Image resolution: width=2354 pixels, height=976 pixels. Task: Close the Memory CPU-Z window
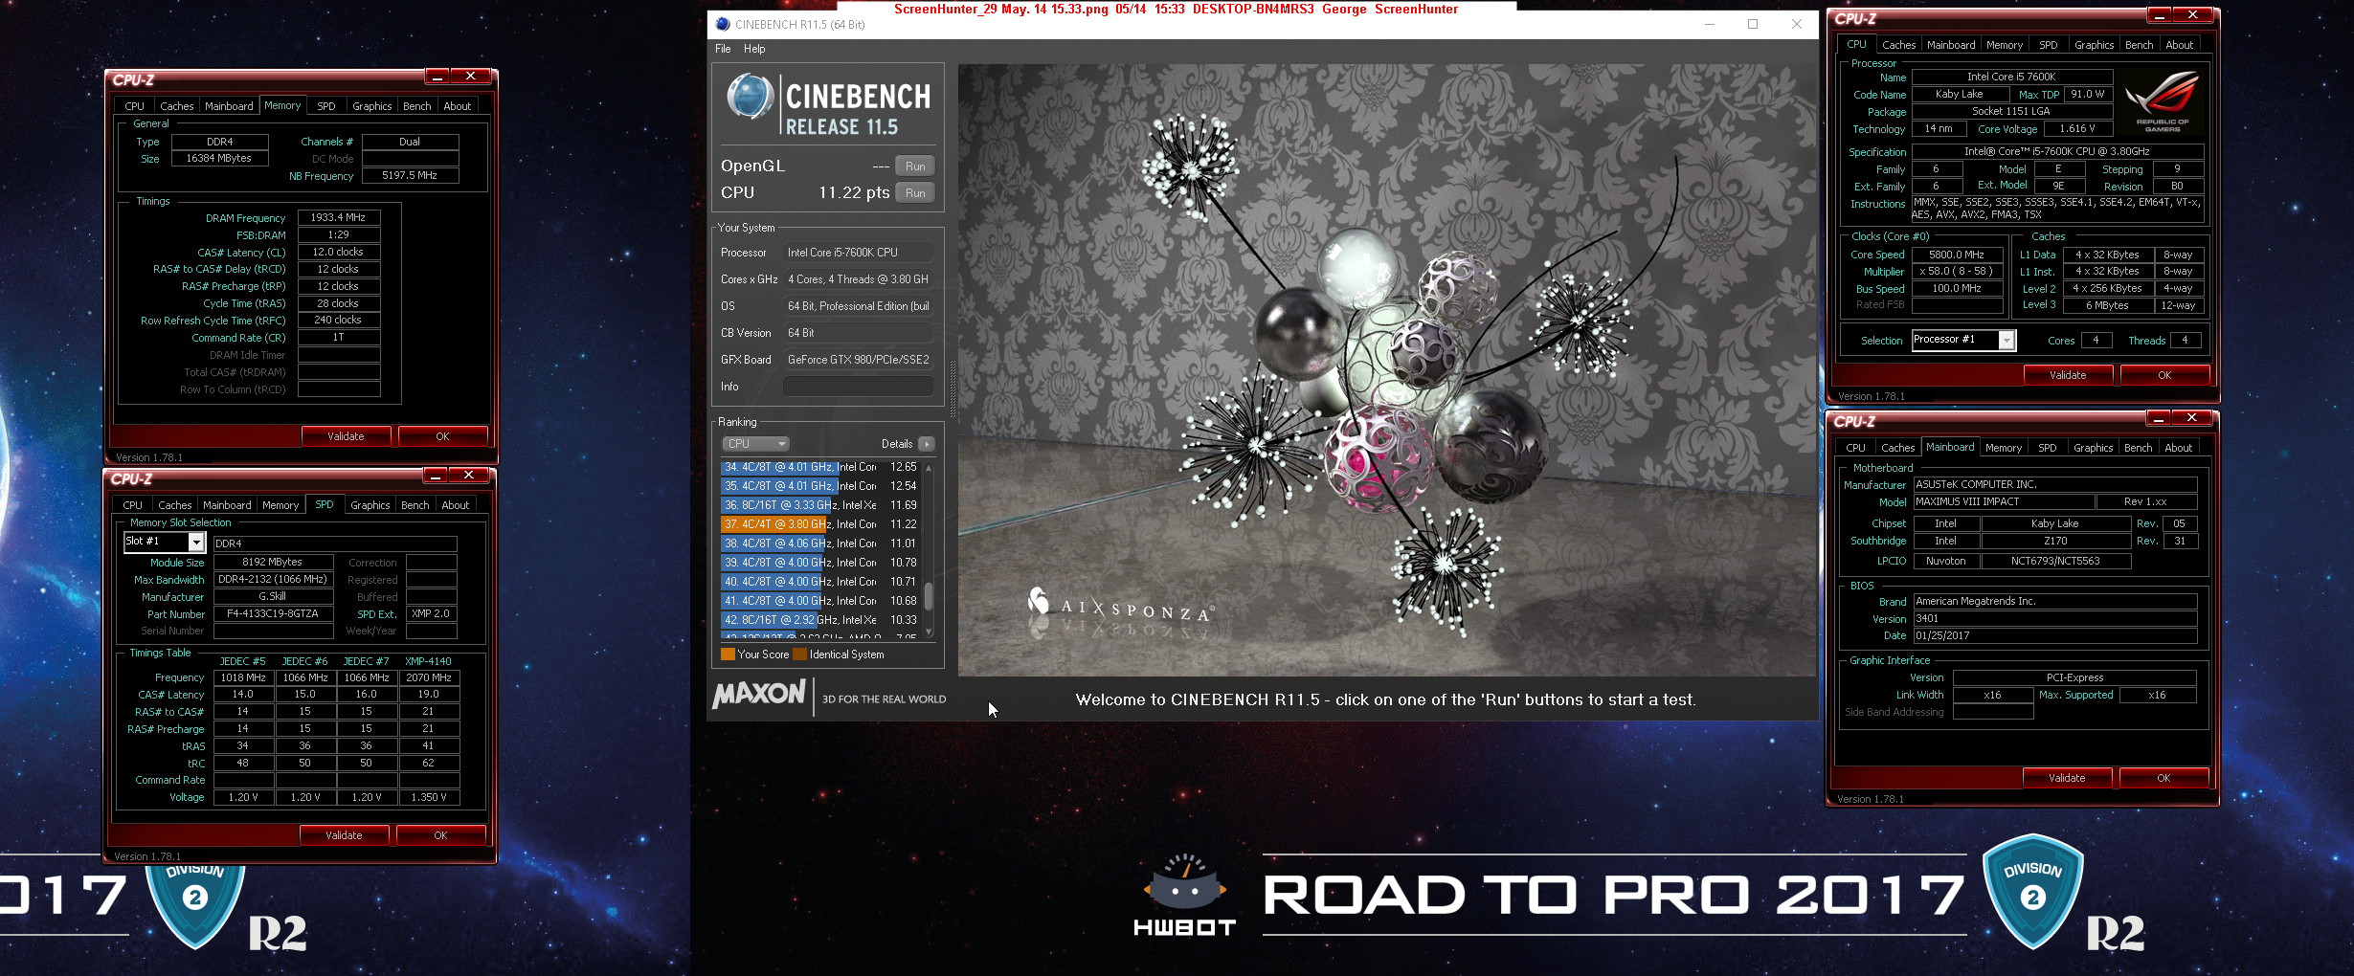coord(470,77)
